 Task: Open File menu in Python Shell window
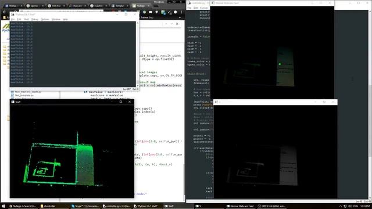[x=13, y=19]
